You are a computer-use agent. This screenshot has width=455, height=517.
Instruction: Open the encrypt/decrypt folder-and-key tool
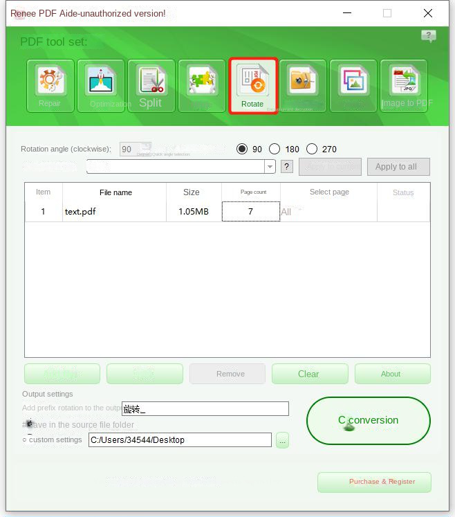(303, 86)
